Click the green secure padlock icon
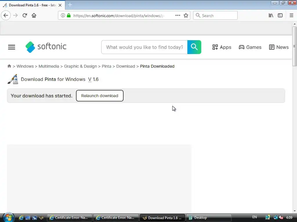The image size is (297, 222). pos(69,16)
